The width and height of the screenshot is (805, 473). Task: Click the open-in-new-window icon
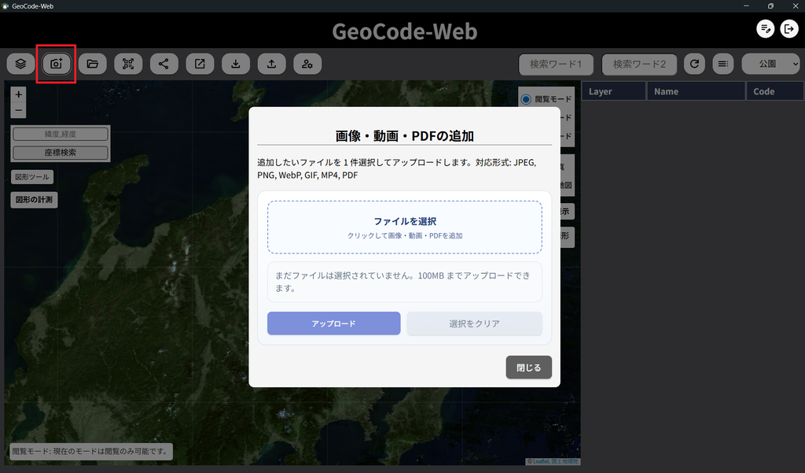click(200, 64)
